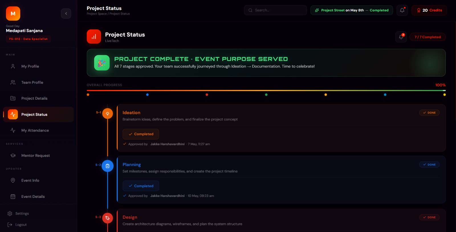
Task: Click Completed button in Ideation card
Action: coord(141,134)
